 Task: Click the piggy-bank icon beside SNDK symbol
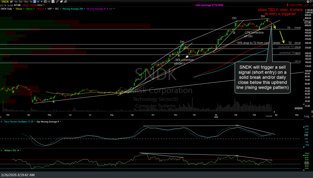coord(11,2)
